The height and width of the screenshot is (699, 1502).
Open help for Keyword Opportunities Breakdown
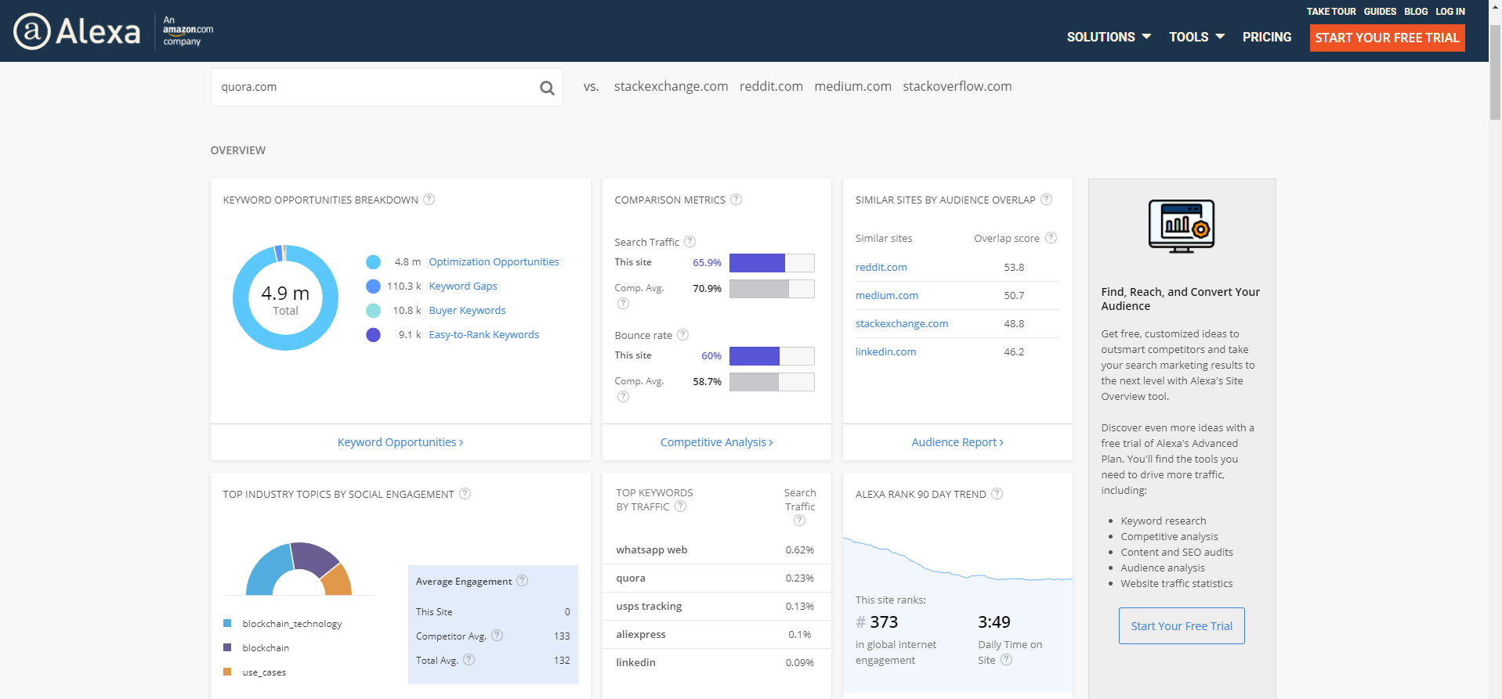[x=429, y=200]
